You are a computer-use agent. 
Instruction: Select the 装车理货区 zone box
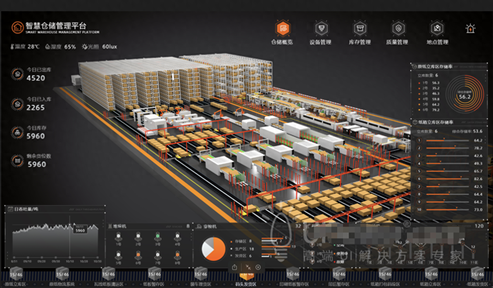(200, 274)
